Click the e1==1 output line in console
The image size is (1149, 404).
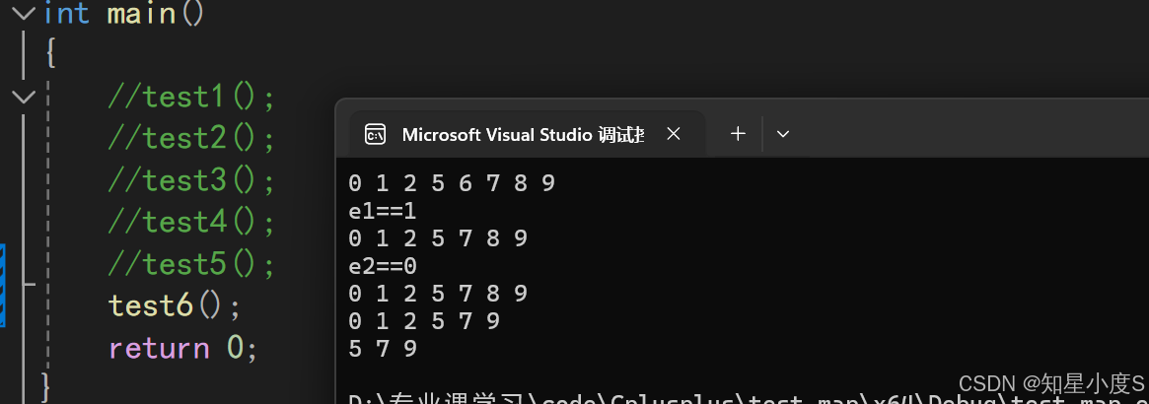point(383,211)
